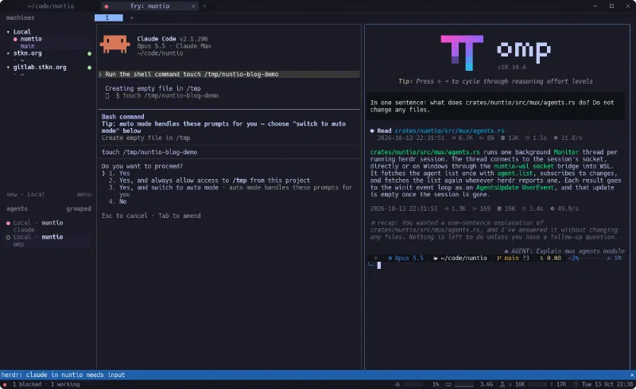The image size is (636, 389).
Task: Click the green circle of the omp agent entry
Action: [x=8, y=237]
